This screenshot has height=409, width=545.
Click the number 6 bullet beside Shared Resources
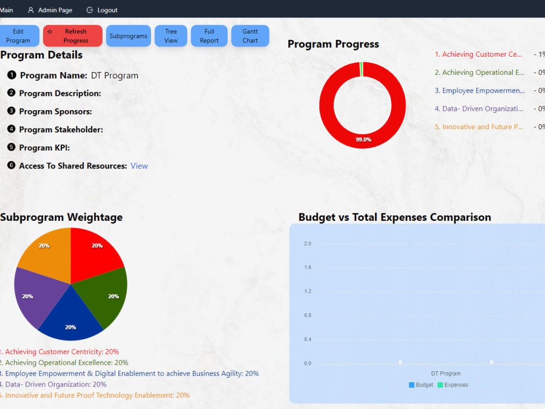11,165
